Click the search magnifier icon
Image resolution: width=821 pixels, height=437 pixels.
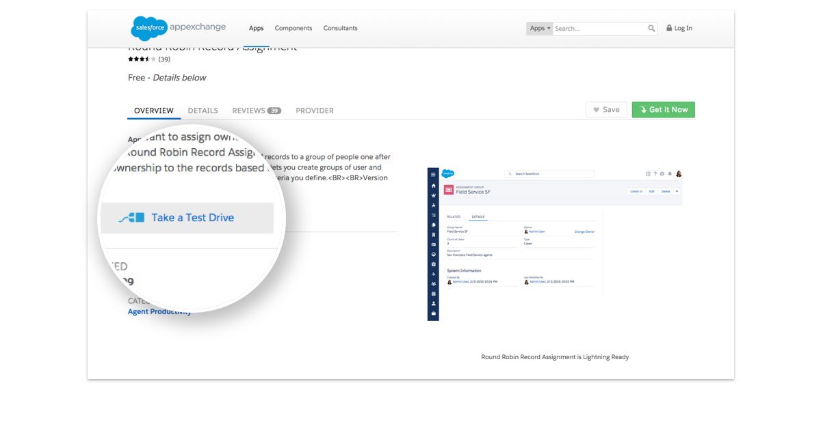[652, 29]
